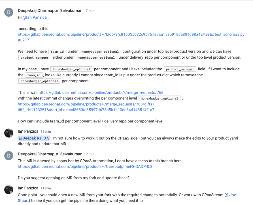Click Ian Panzica's avatar on the 11 min message

(9, 190)
